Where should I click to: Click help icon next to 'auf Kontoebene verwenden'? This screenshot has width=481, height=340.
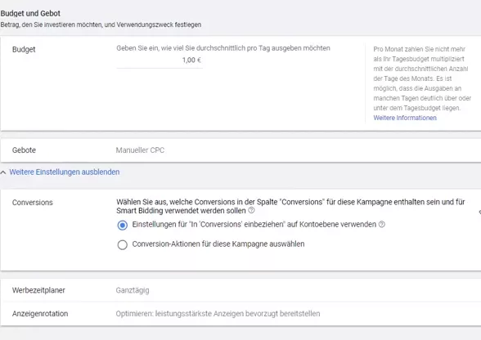tap(381, 225)
